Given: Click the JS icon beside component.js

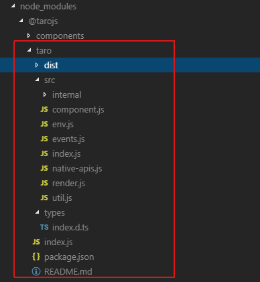Looking at the screenshot, I should tap(44, 109).
